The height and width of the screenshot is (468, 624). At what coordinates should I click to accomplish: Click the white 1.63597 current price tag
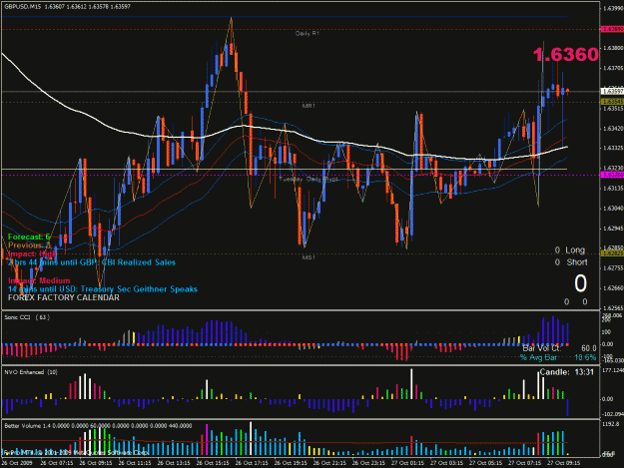(612, 92)
